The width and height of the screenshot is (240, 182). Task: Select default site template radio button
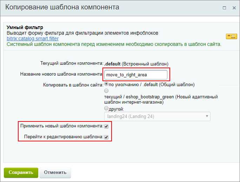(106, 84)
